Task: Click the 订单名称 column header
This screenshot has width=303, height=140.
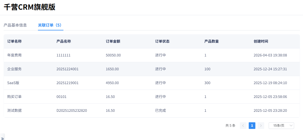Action: (14, 42)
